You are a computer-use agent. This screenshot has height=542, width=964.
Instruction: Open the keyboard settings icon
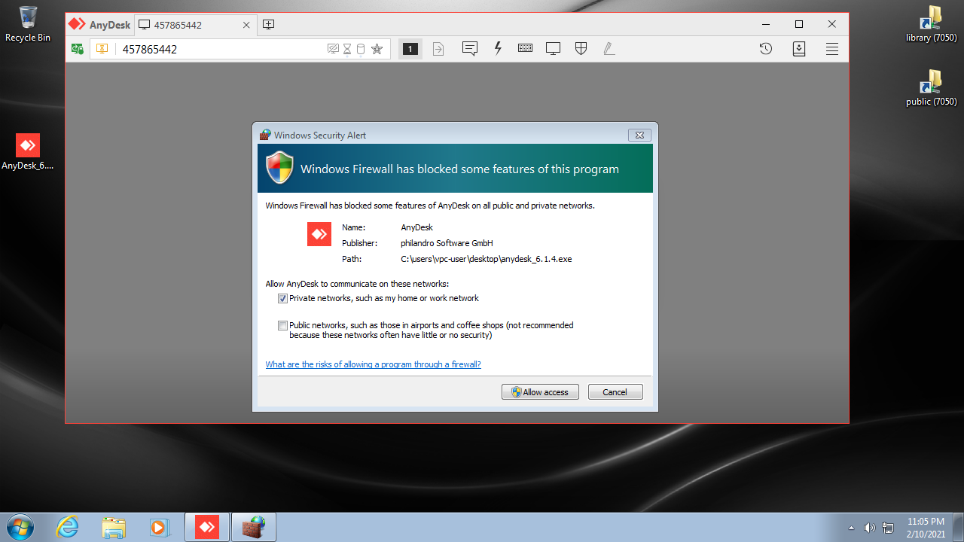click(x=525, y=49)
